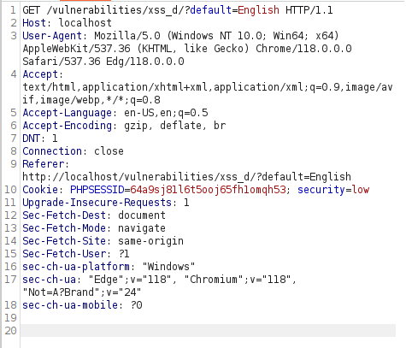Screen dimensions: 406x348
Task: Click the '"Windows"' platform value
Action: coord(168,267)
